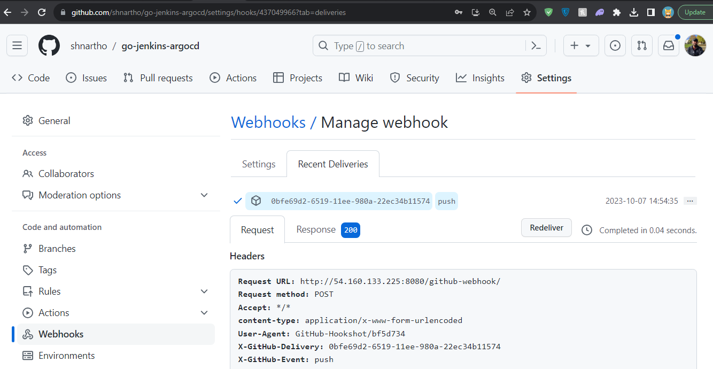Open the Code tab

(x=31, y=78)
